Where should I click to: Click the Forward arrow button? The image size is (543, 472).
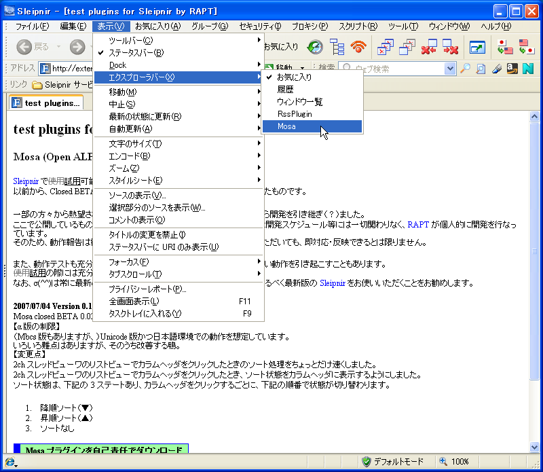(x=77, y=47)
